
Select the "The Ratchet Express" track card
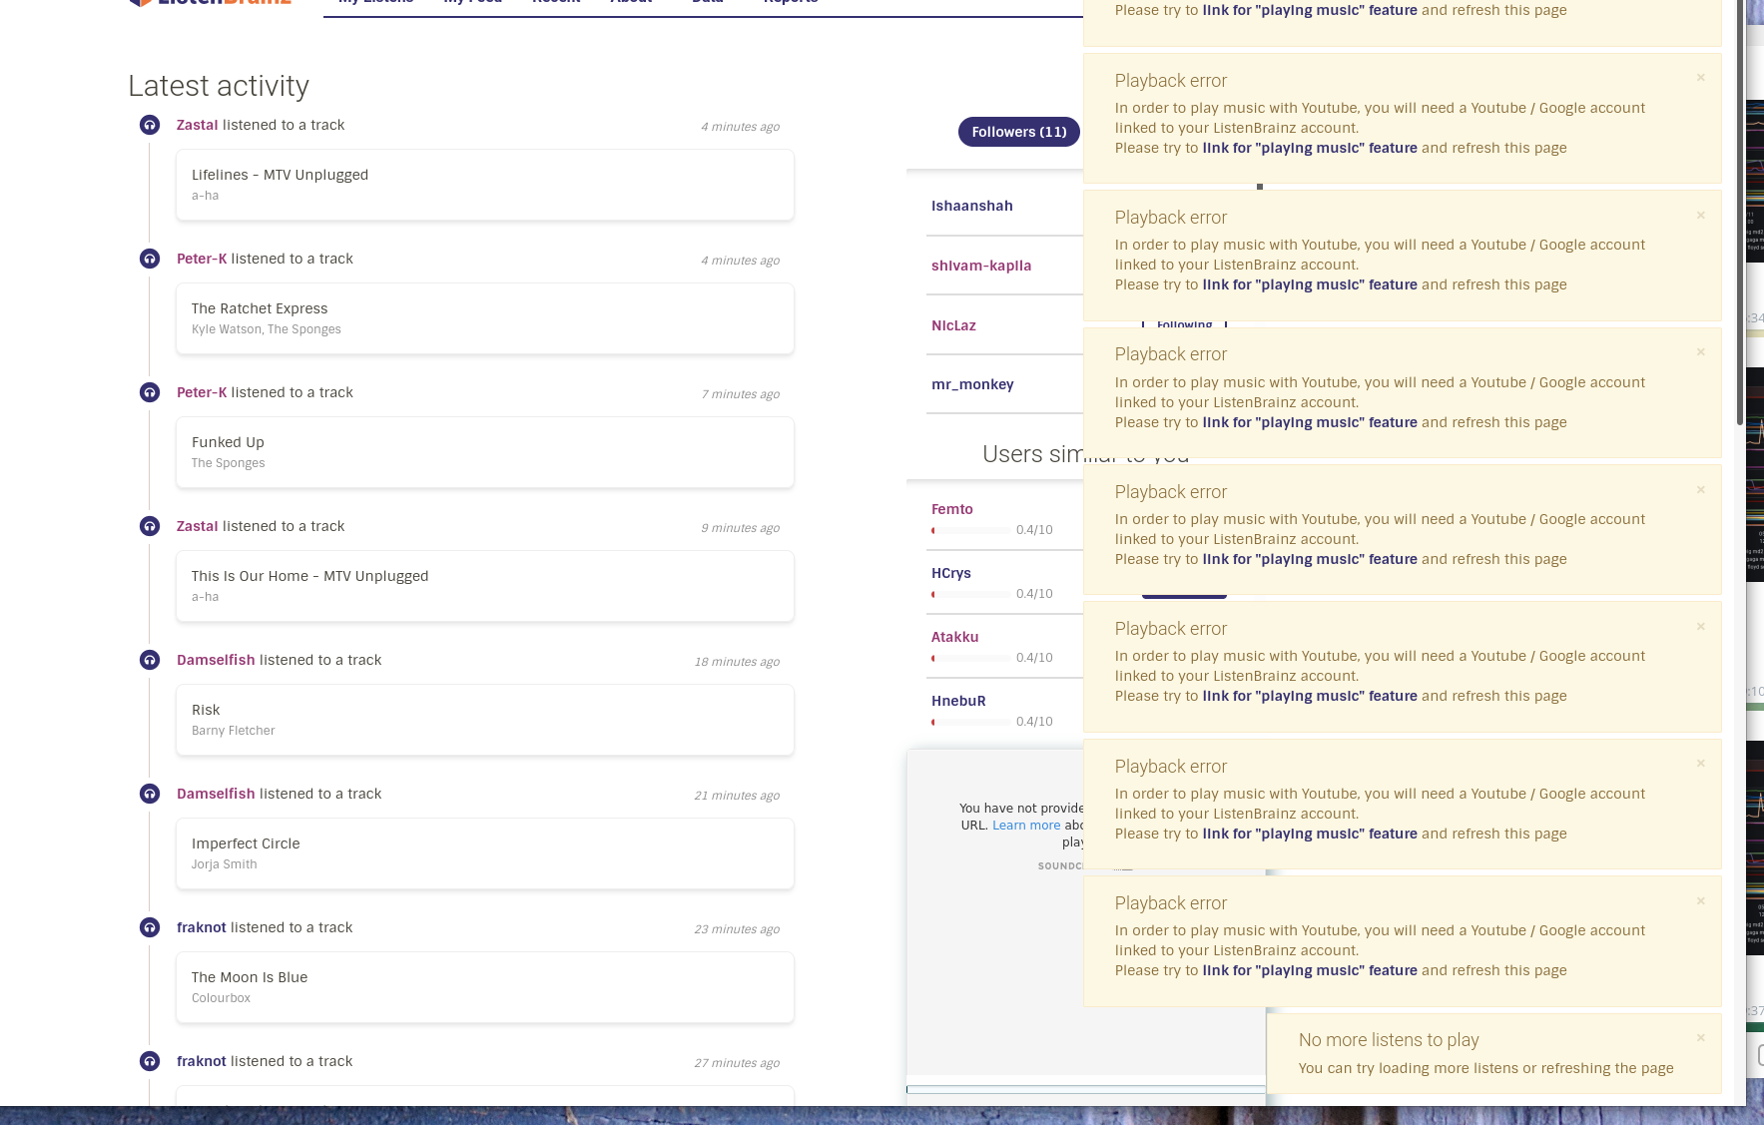click(x=484, y=318)
